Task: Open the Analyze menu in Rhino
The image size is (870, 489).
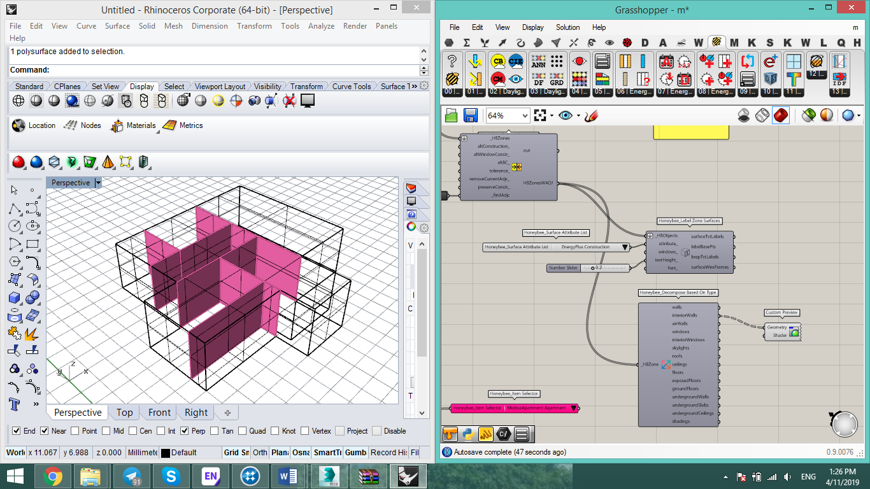Action: (x=321, y=26)
